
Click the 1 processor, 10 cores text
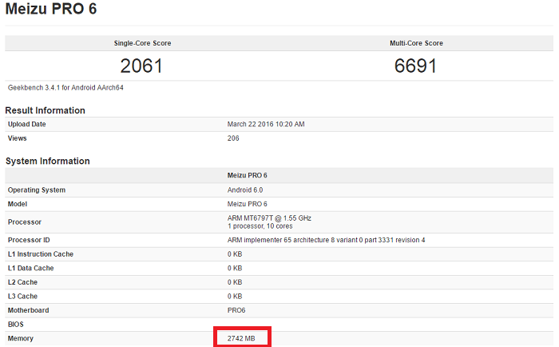pos(260,226)
